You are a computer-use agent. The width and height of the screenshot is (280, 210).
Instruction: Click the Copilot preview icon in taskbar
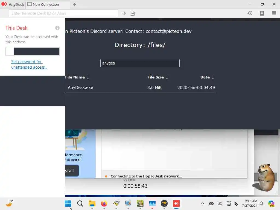(x=271, y=203)
